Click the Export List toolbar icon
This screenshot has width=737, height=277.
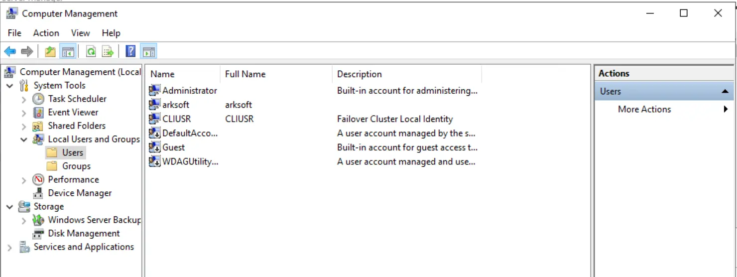point(108,51)
